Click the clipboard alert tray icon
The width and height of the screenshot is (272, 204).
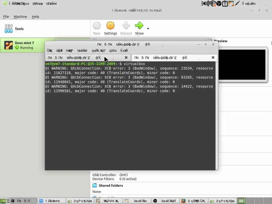tap(225, 3)
